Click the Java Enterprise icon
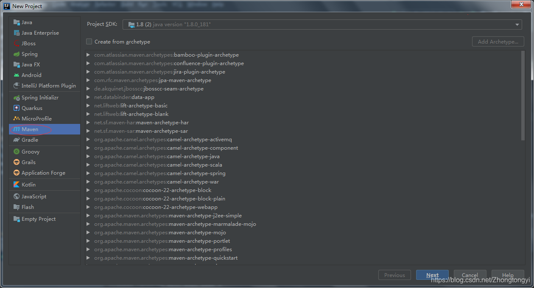This screenshot has height=288, width=534. [17, 33]
